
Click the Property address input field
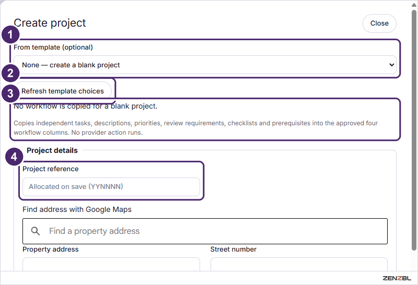coord(111,264)
